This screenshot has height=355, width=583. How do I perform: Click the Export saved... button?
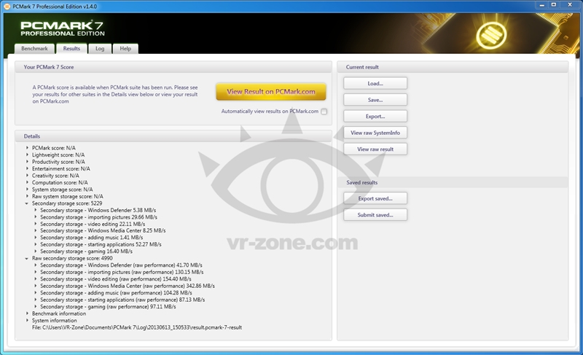click(375, 198)
